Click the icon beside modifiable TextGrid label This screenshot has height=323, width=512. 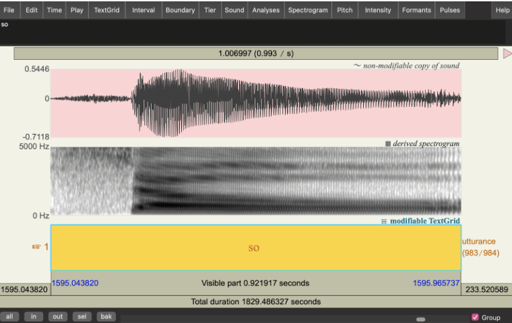click(383, 221)
